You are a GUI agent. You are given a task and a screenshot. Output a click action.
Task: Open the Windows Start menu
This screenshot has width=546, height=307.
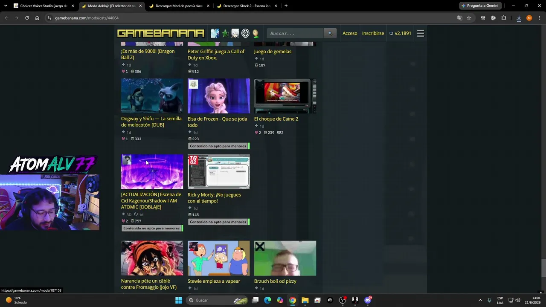[179, 300]
